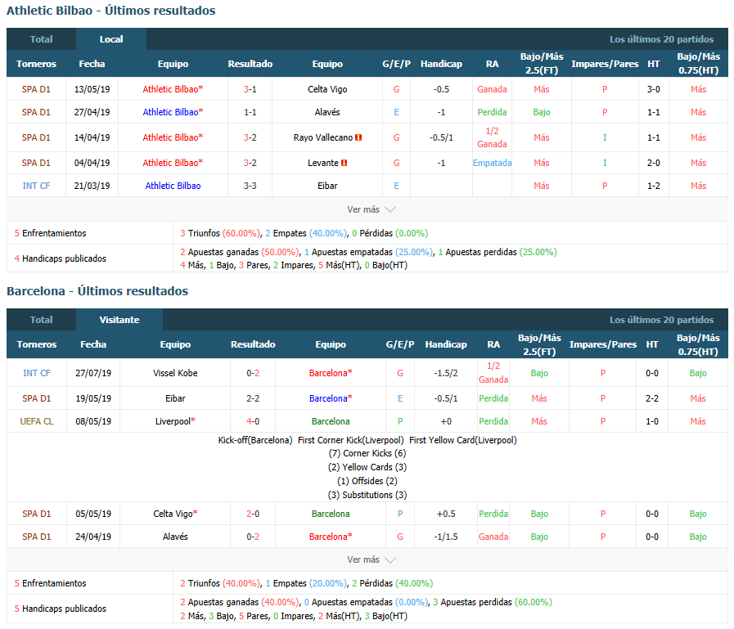Click Empatada result in Levante row
Image resolution: width=734 pixels, height=629 pixels.
coord(492,163)
